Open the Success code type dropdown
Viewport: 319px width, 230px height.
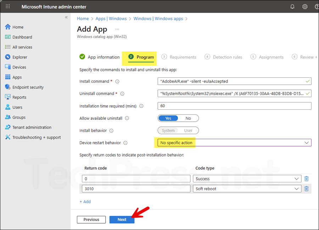[247, 179]
